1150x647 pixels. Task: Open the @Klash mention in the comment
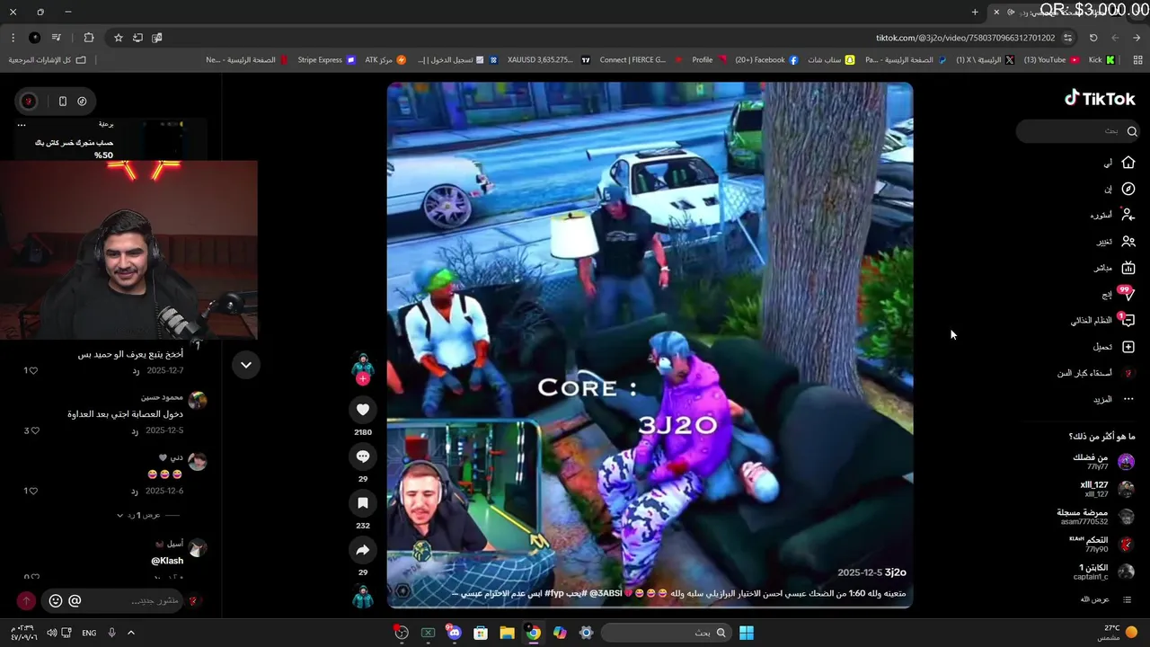point(167,561)
